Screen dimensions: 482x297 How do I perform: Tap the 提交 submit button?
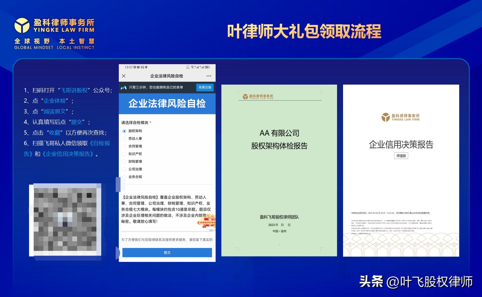click(167, 252)
